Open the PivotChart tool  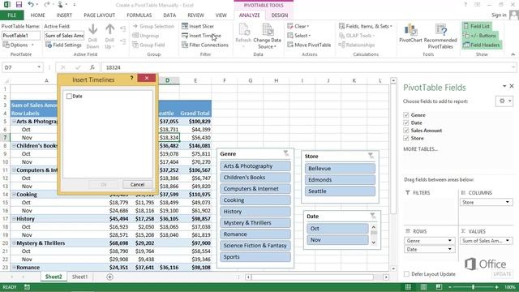[410, 33]
